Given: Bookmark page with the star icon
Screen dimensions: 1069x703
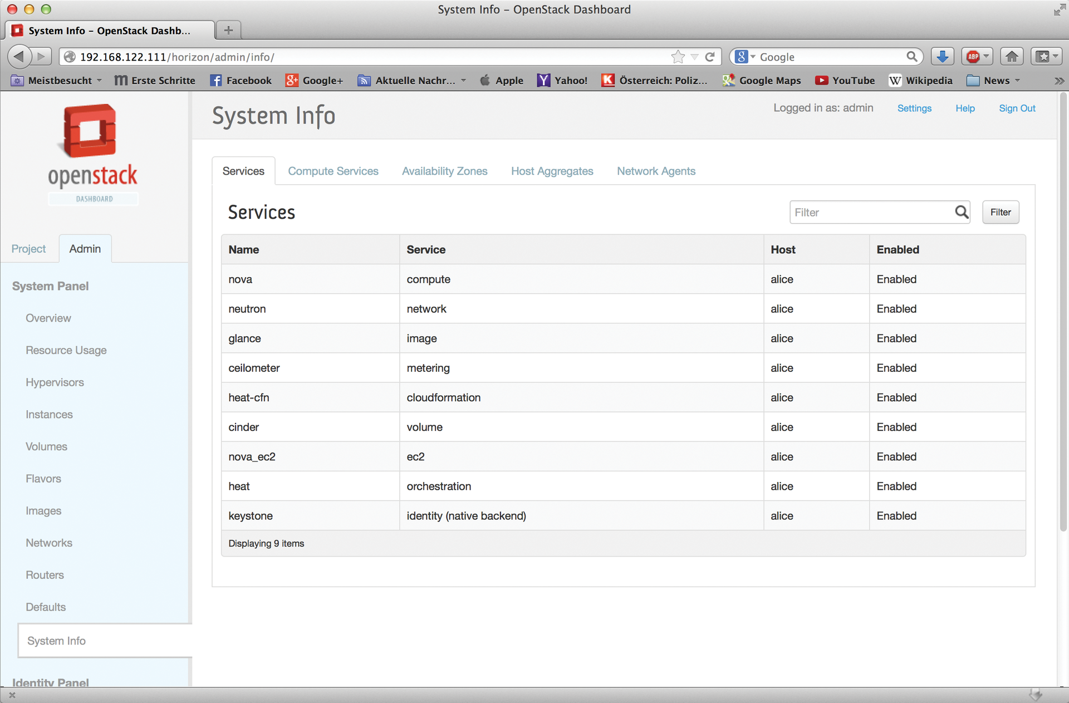Looking at the screenshot, I should pos(678,57).
